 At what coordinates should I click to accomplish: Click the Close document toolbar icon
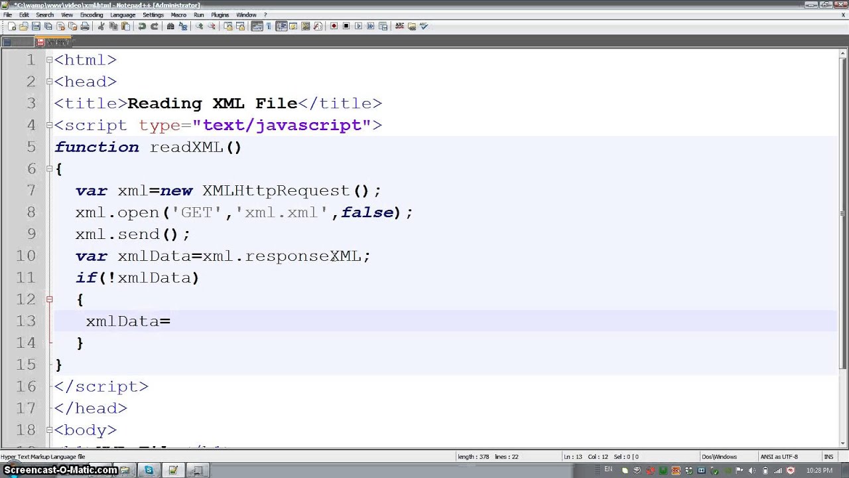coord(60,27)
